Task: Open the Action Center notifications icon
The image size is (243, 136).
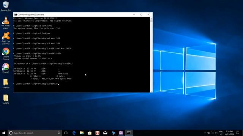Action: 238,133
